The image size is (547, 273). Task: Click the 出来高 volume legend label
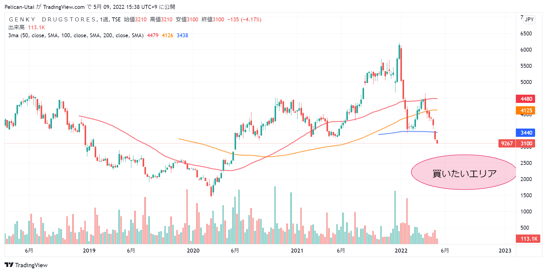[16, 27]
